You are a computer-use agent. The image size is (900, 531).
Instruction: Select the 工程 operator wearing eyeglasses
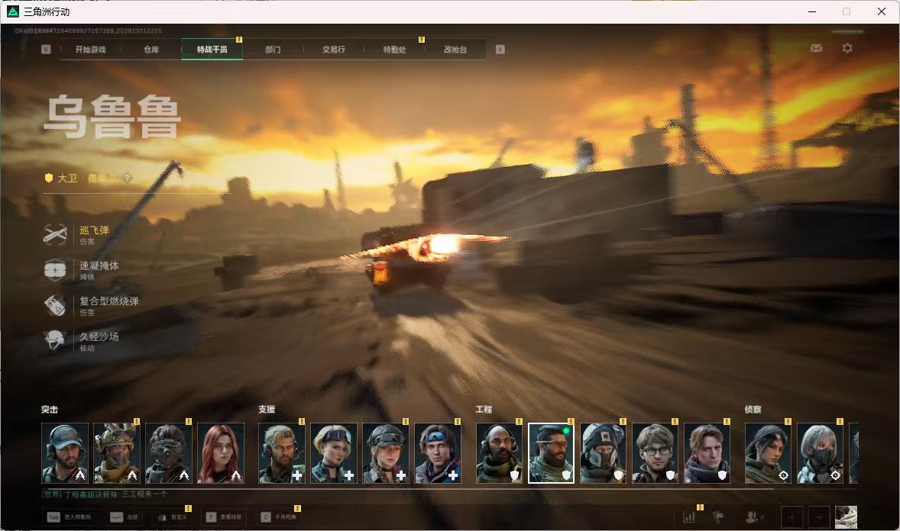click(x=655, y=453)
